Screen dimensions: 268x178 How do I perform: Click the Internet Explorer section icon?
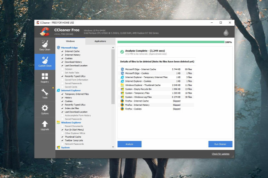pyautogui.click(x=58, y=90)
